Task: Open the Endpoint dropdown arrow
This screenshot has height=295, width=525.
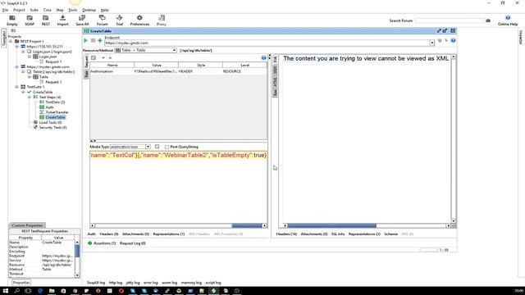Action: [431, 43]
